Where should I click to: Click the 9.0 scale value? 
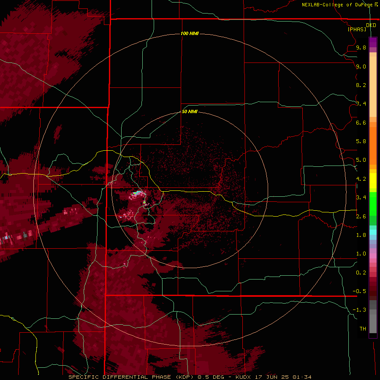point(361,66)
